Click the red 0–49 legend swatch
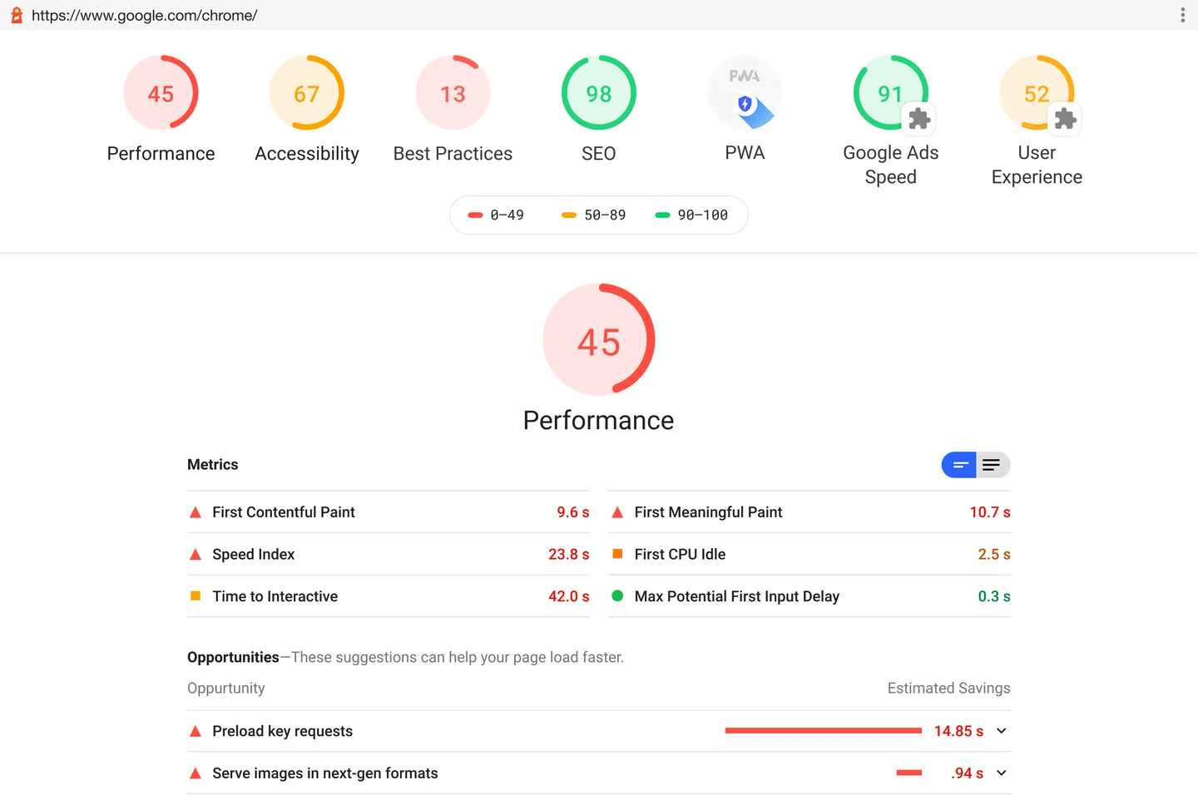This screenshot has width=1198, height=795. click(476, 215)
